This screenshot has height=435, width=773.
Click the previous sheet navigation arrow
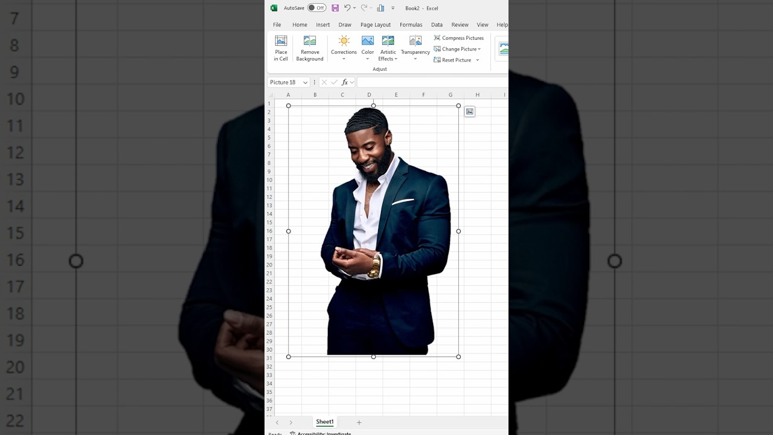coord(277,422)
